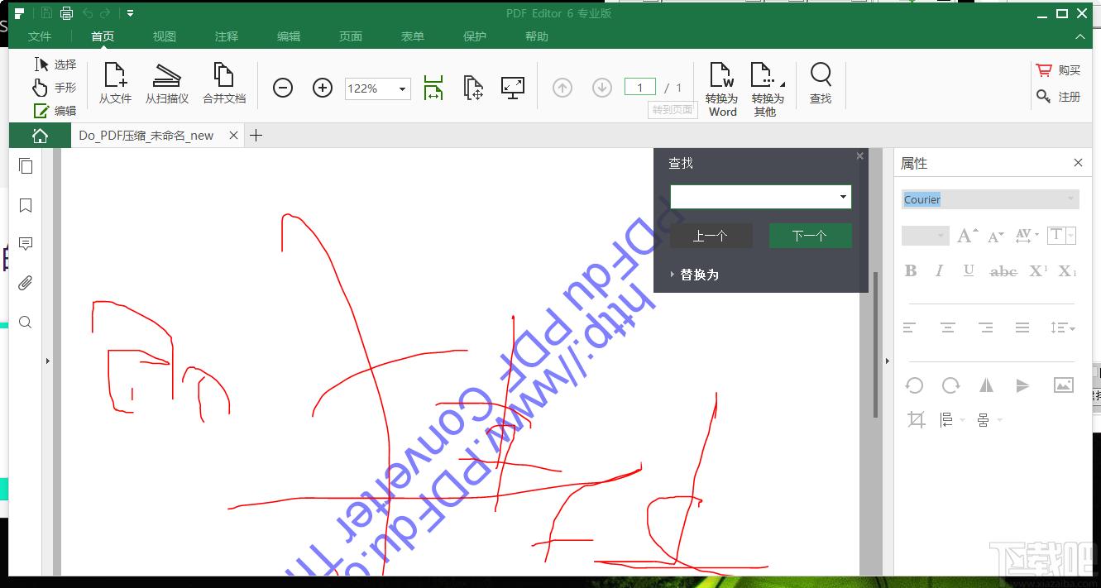Image resolution: width=1101 pixels, height=588 pixels.
Task: Decrease font size icon
Action: point(996,236)
